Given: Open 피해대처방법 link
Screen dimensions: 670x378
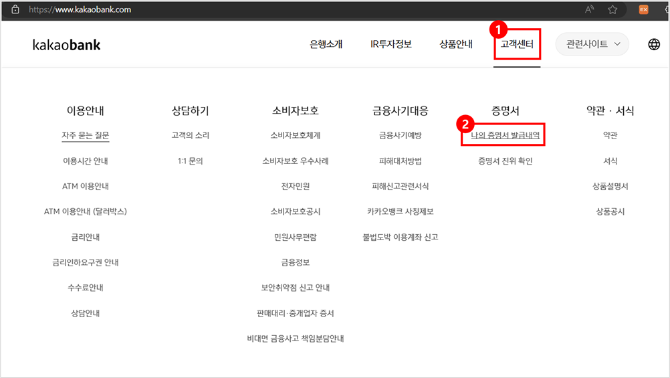Looking at the screenshot, I should coord(401,161).
